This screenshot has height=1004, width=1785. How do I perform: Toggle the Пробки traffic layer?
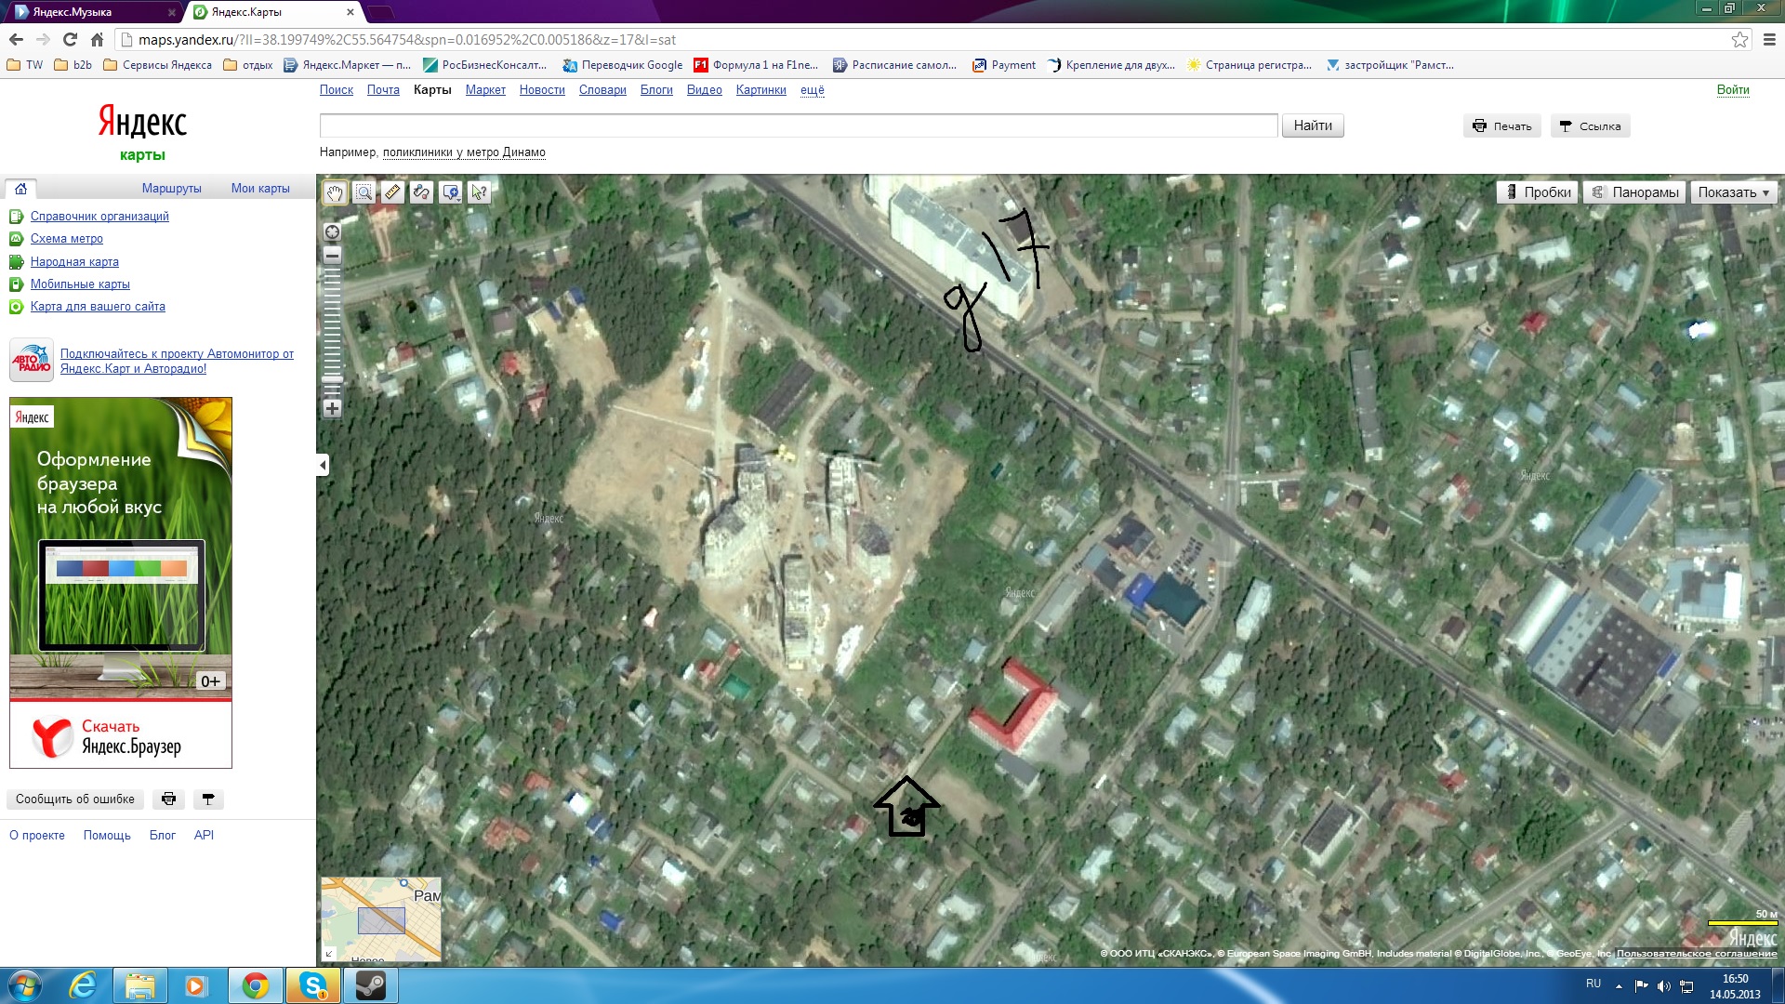[1538, 192]
